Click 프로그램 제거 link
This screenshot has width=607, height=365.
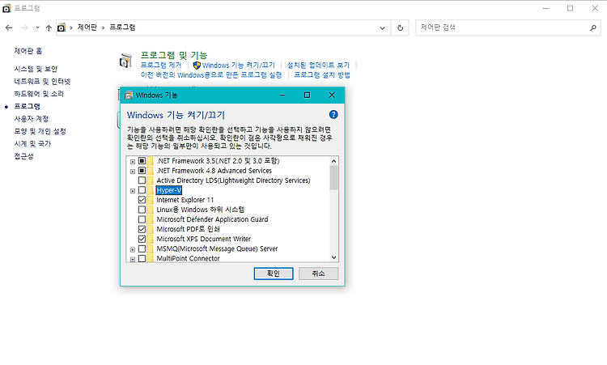pyautogui.click(x=161, y=65)
